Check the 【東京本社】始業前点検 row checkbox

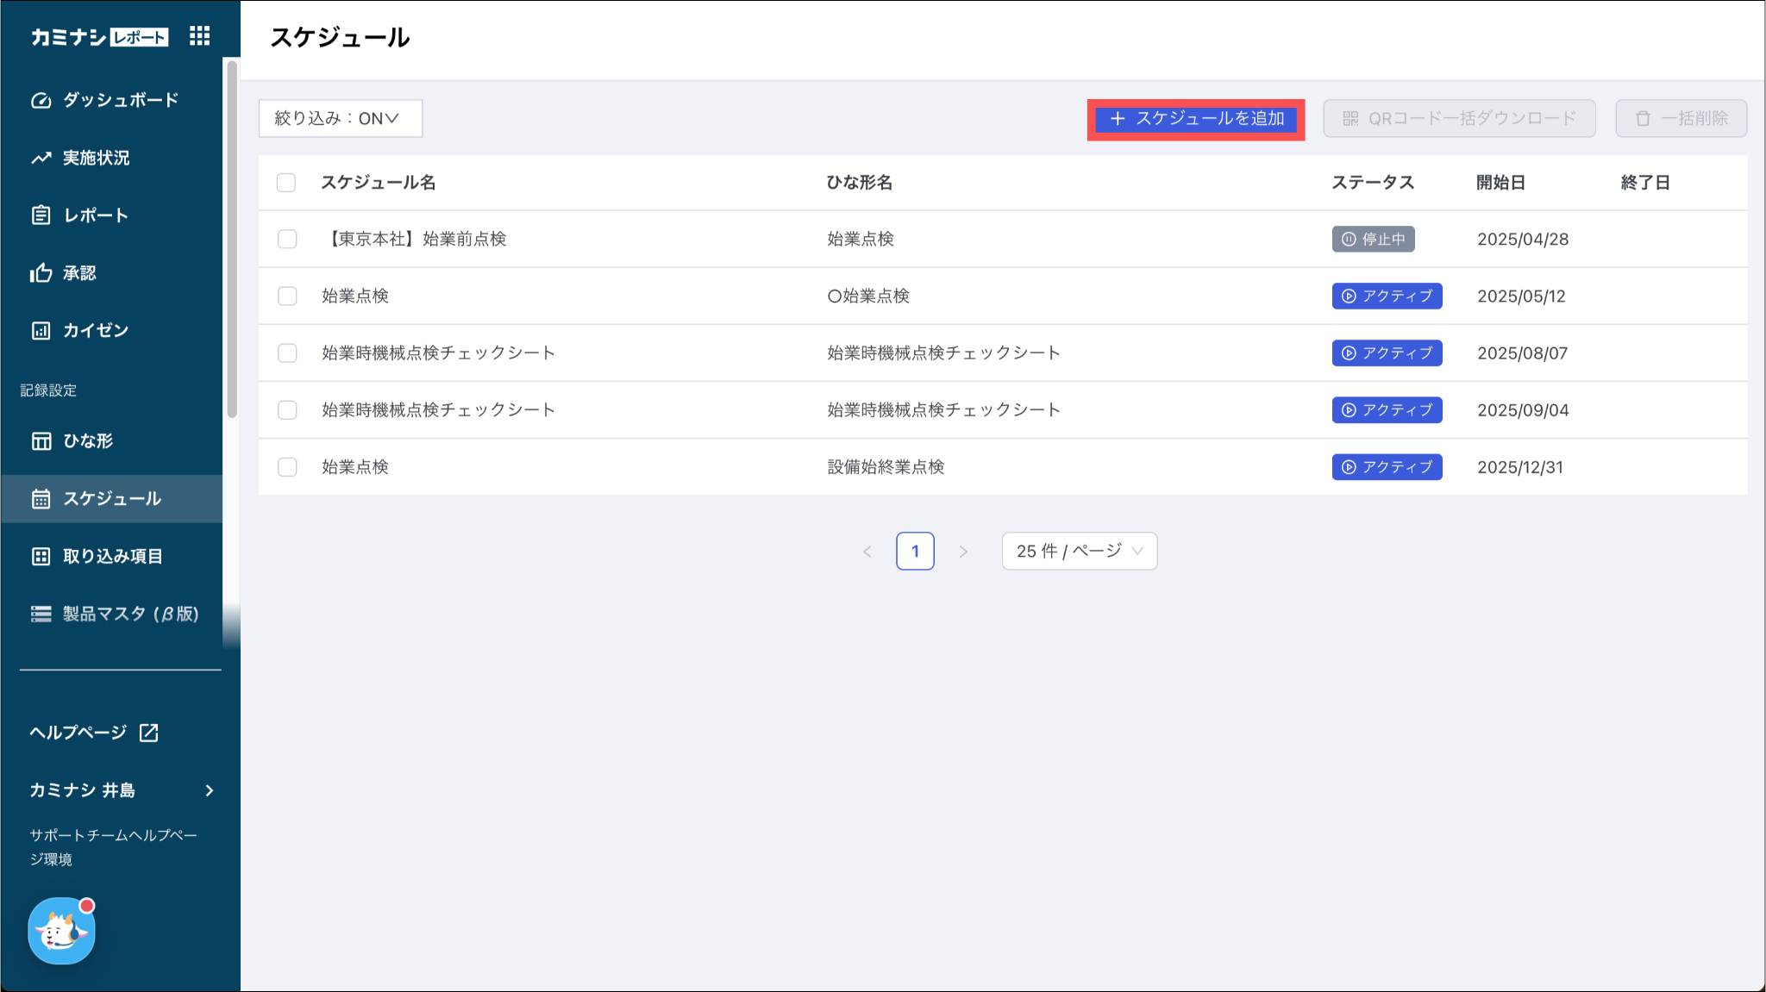pos(287,240)
